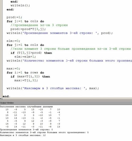Place cursor on the prod:=1; line
This screenshot has width=132, height=141.
(14, 17)
